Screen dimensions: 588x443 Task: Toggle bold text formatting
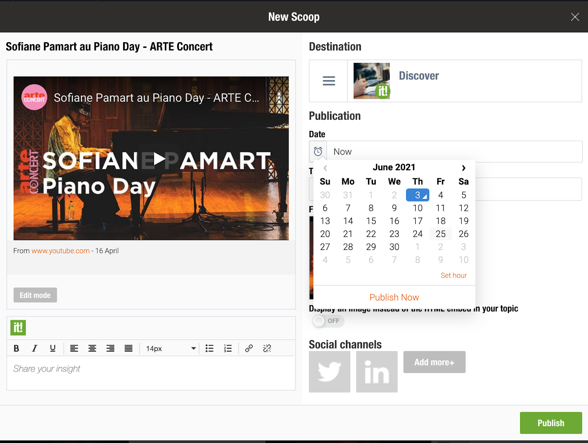pyautogui.click(x=16, y=348)
